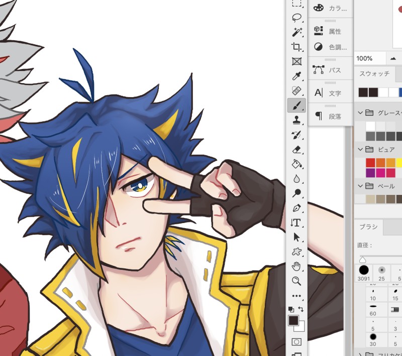The height and width of the screenshot is (356, 402).
Task: Open the 色調補正 (Adjustments) panel
Action: tap(330, 47)
